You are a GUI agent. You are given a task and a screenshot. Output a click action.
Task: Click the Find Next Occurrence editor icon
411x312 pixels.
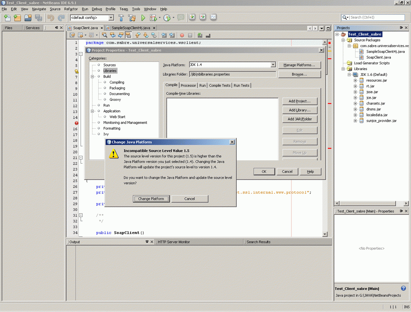(120, 35)
